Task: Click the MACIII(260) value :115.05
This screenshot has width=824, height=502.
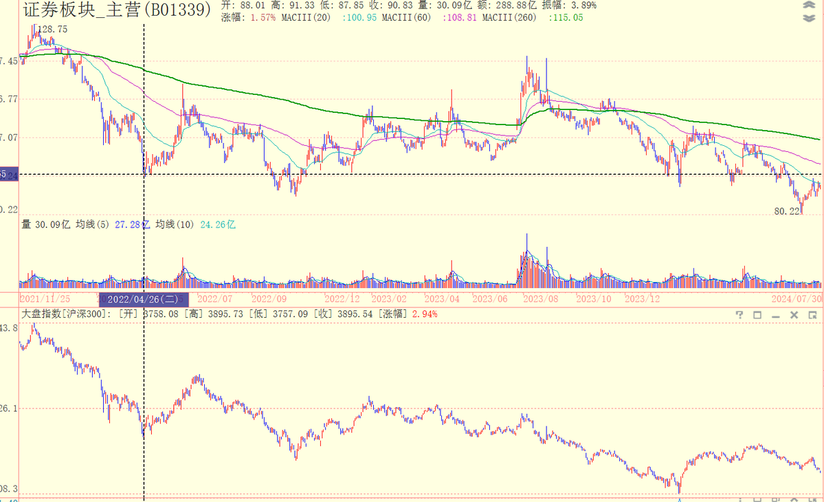Action: [x=566, y=18]
